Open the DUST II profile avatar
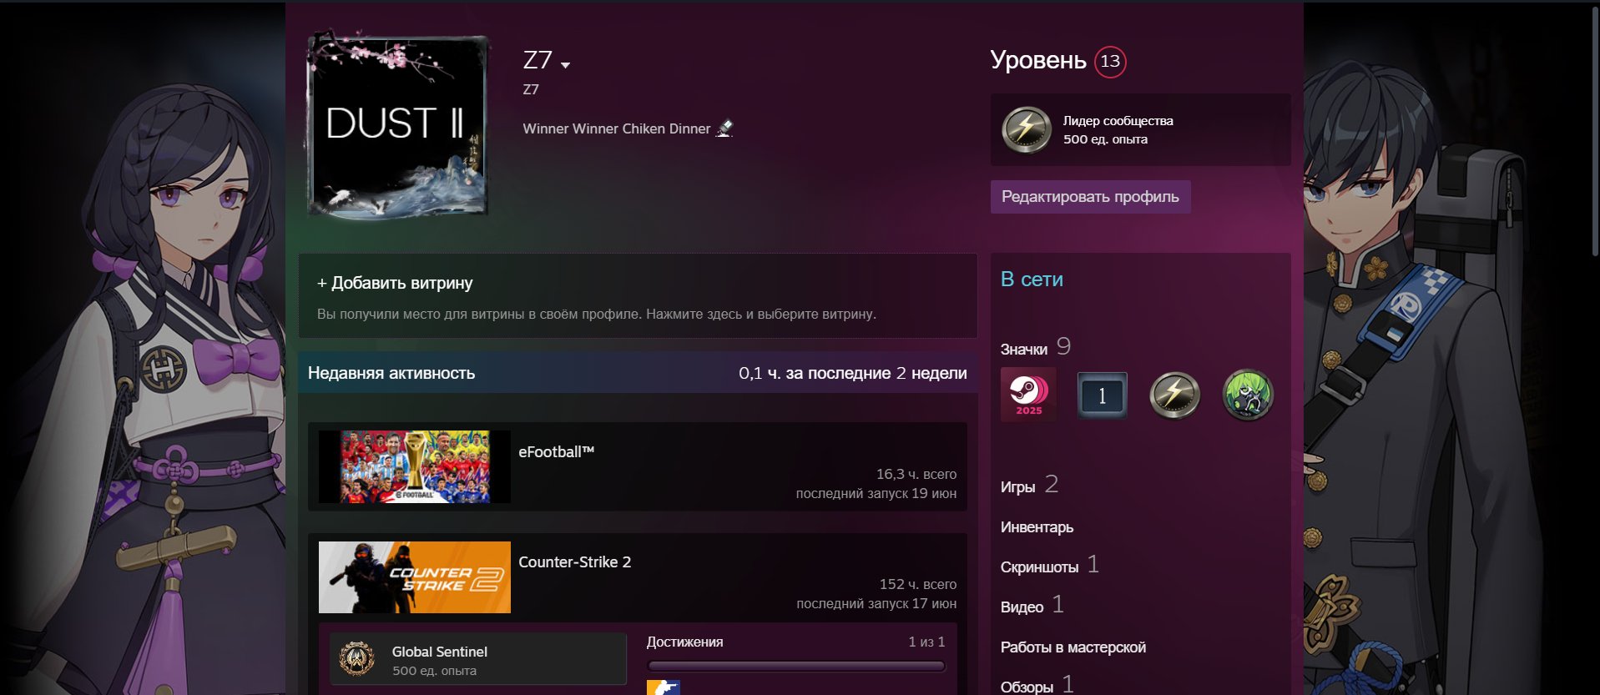 (x=398, y=127)
